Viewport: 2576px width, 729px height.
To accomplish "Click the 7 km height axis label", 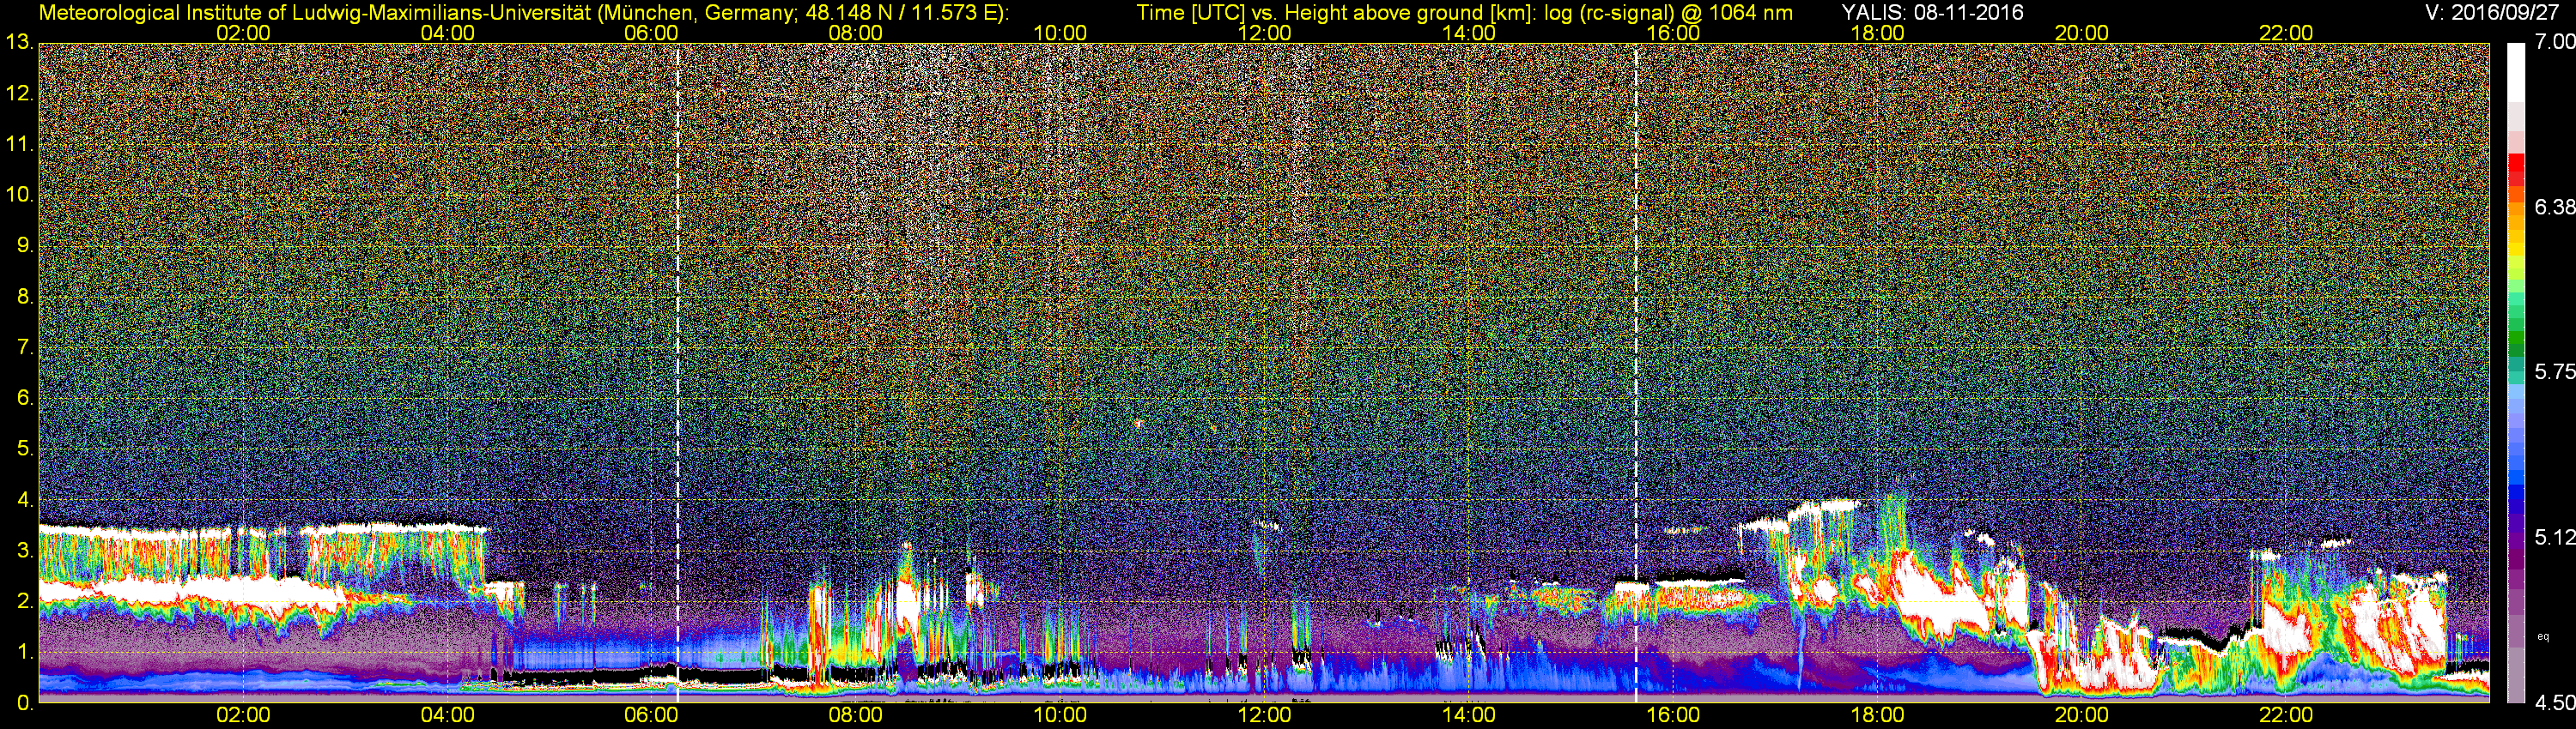I will point(24,347).
